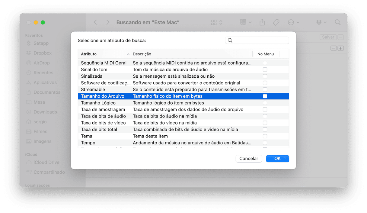Click the minus button beside the plus button
Screen dimensions: 367x213
[333, 48]
